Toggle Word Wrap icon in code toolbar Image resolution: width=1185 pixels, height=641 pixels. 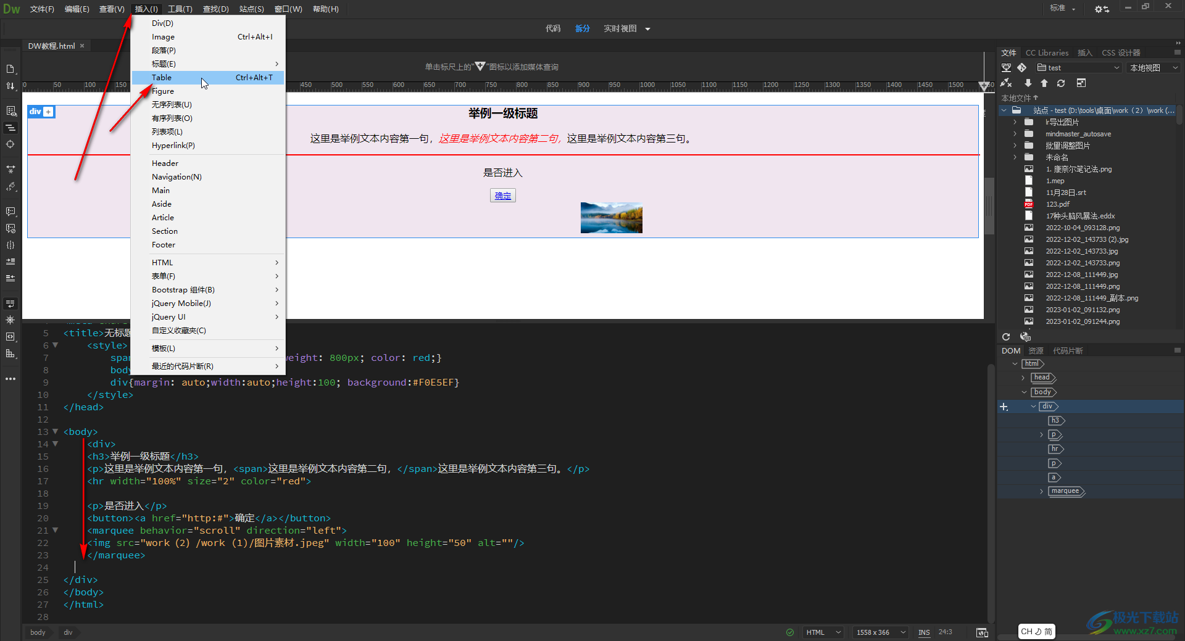tap(10, 304)
